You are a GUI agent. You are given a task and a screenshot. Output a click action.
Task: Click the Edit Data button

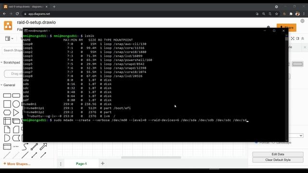pyautogui.click(x=278, y=154)
